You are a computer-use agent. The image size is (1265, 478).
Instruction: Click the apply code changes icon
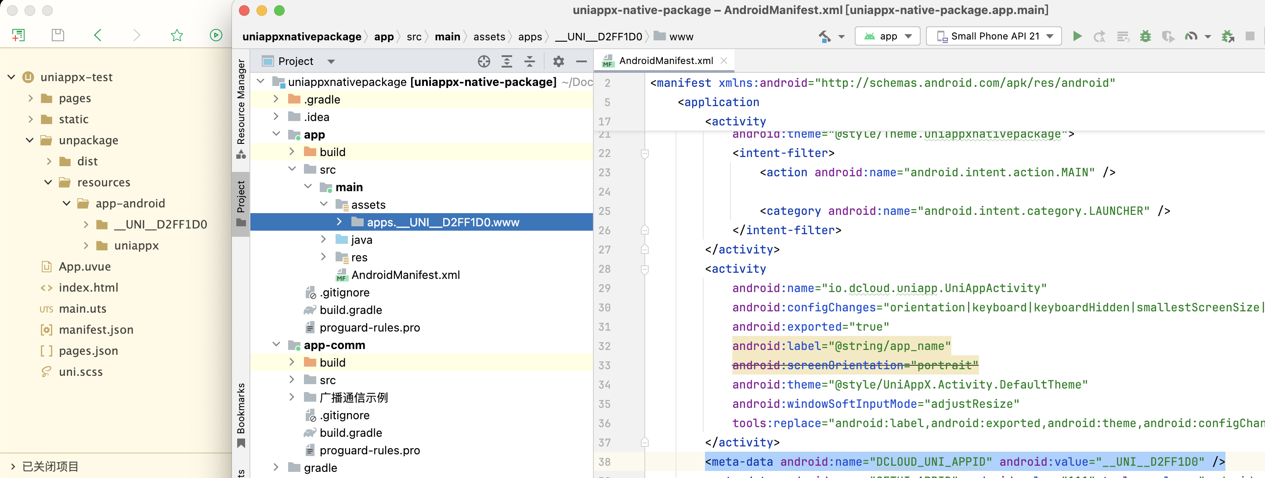coord(1123,36)
